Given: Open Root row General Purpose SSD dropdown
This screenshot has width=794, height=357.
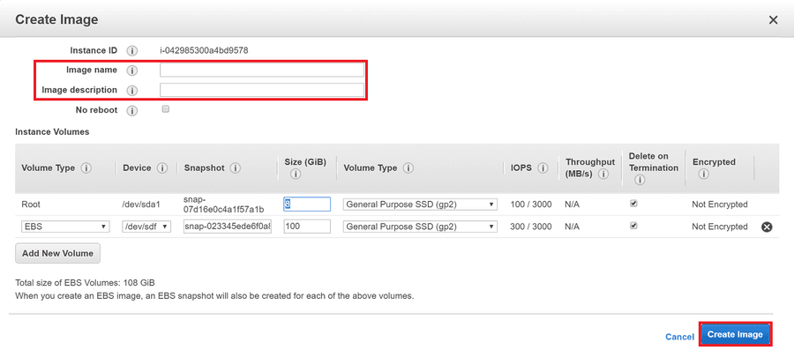Looking at the screenshot, I should pyautogui.click(x=420, y=205).
